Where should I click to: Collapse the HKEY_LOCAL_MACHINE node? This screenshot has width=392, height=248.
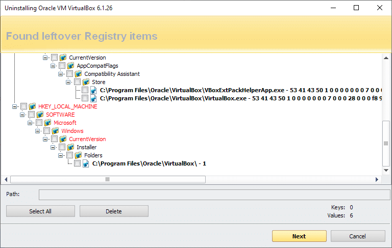coord(14,106)
